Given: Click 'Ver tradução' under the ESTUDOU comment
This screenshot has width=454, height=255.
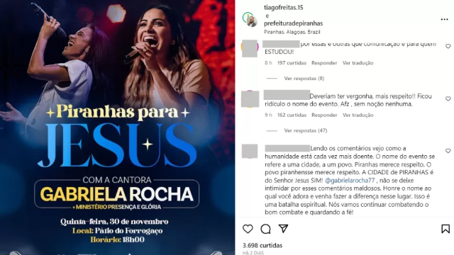Looking at the screenshot, I should pos(358,63).
